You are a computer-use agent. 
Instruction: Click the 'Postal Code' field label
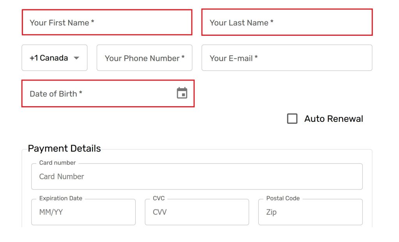(283, 198)
